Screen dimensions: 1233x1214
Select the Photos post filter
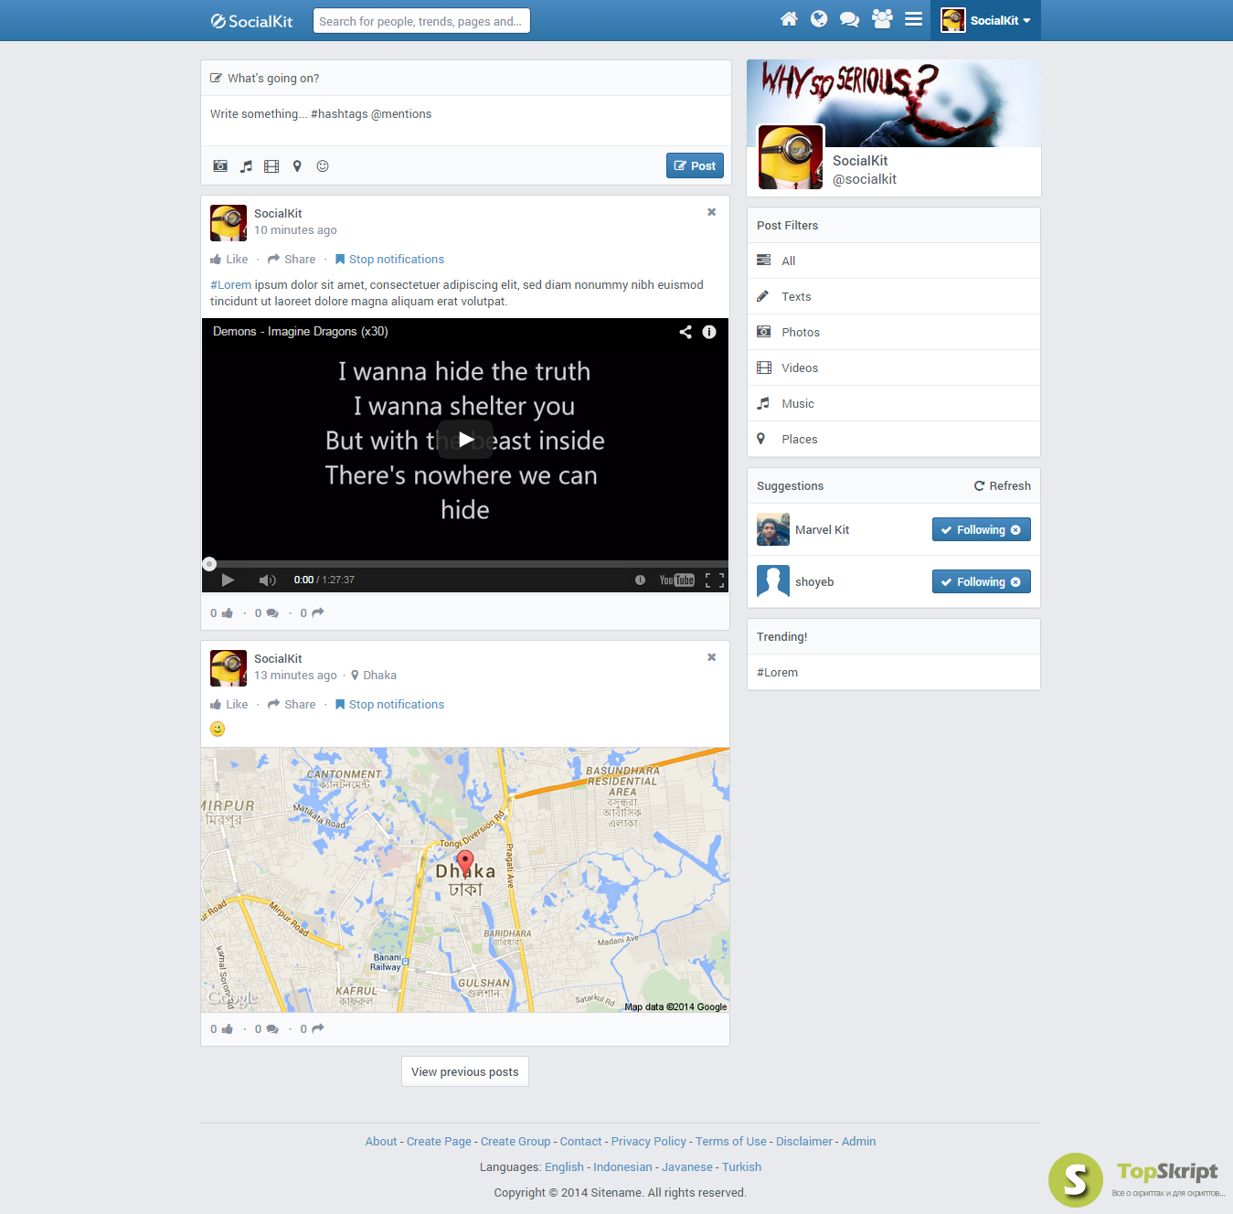(x=894, y=332)
